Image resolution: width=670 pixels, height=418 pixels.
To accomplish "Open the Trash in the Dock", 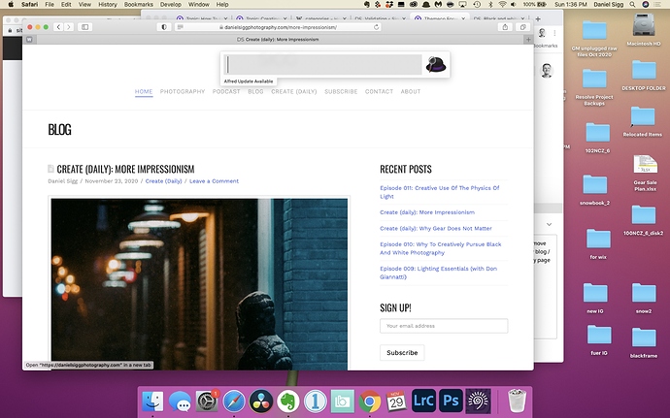I will click(517, 402).
